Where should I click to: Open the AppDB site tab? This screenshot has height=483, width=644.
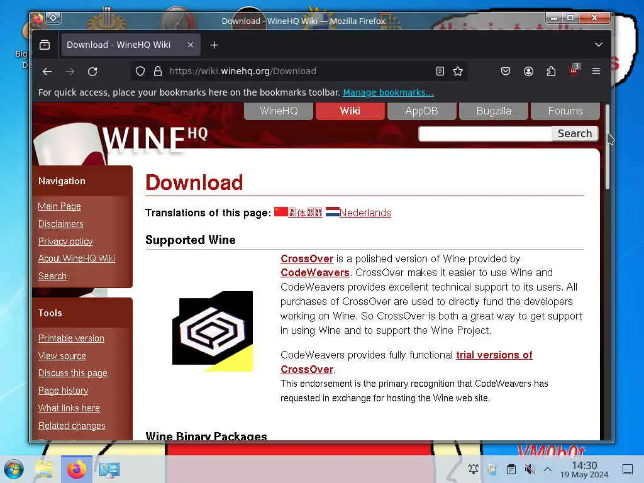[x=421, y=111]
